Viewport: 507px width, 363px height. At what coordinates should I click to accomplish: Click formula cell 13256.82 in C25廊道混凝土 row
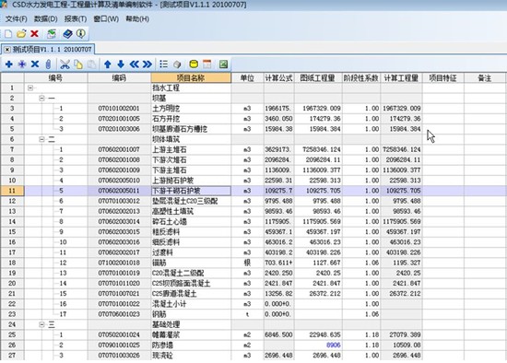[278, 294]
